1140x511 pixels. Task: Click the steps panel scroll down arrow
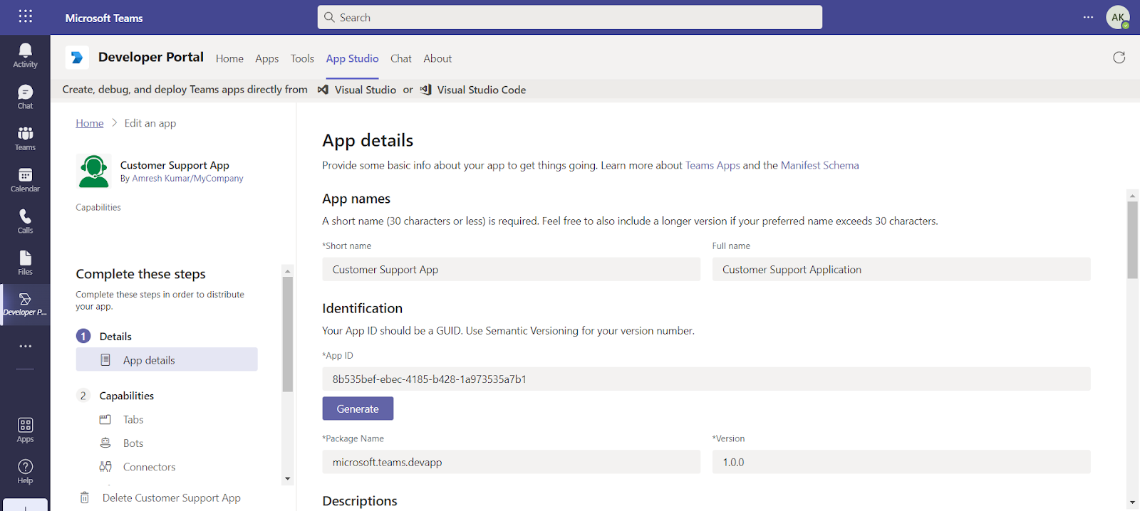[x=288, y=478]
